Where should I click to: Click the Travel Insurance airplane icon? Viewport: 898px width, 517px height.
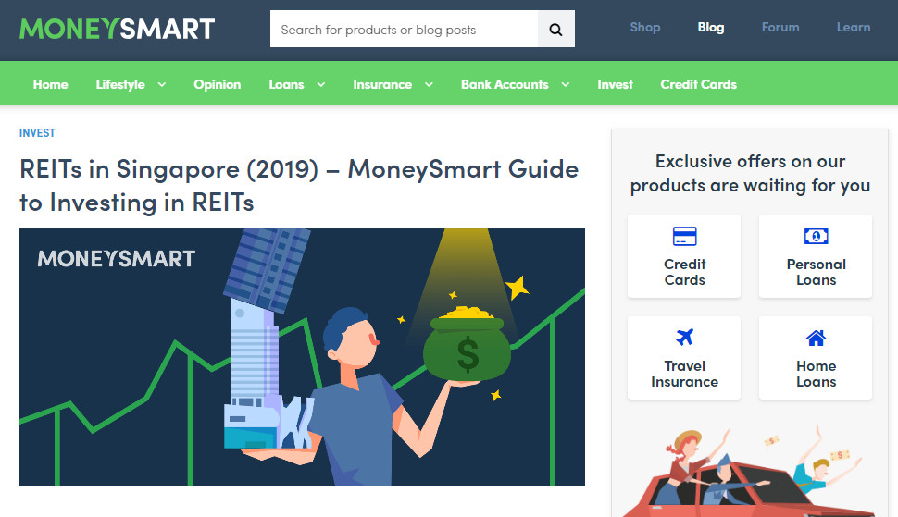coord(684,338)
